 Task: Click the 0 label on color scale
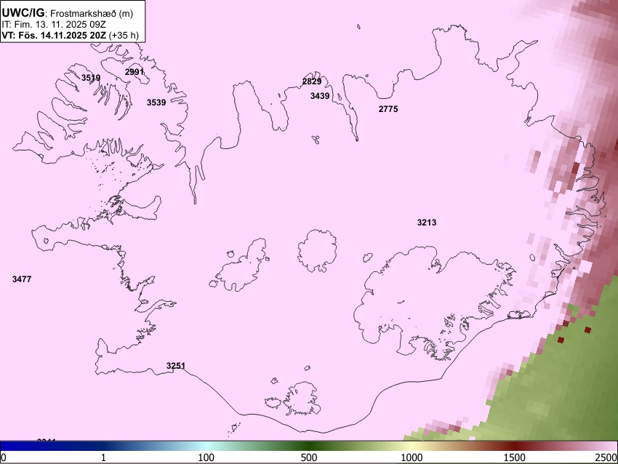(4, 457)
